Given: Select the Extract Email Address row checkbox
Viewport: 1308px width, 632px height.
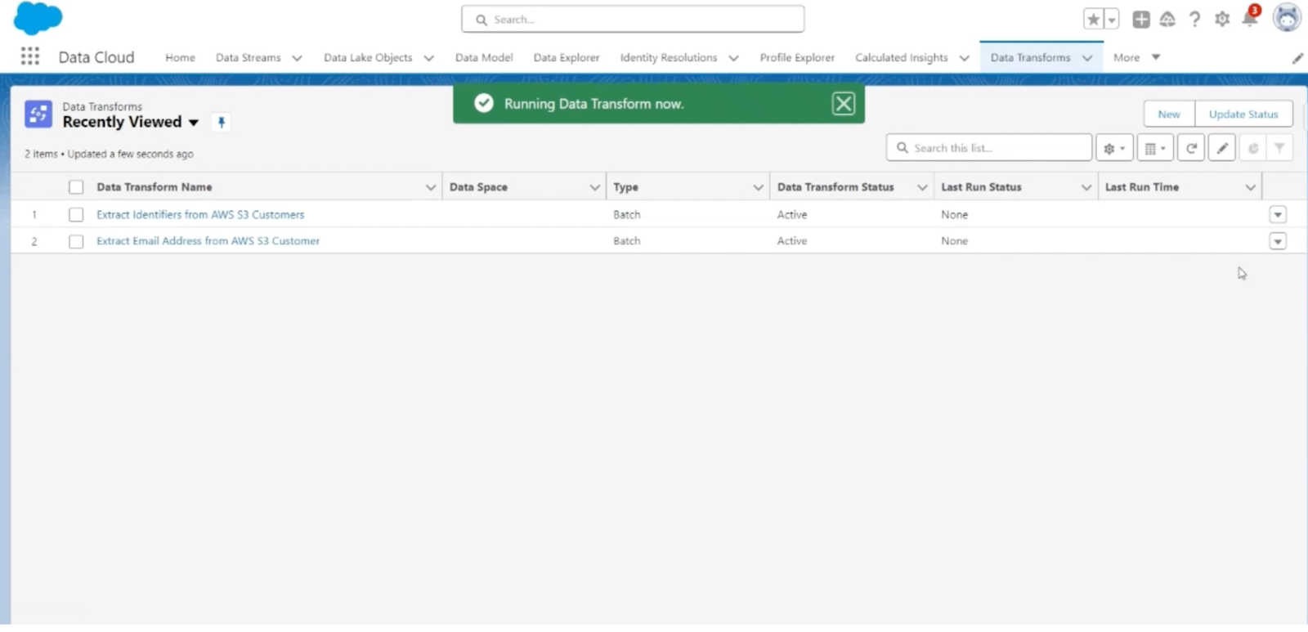Looking at the screenshot, I should [x=76, y=241].
